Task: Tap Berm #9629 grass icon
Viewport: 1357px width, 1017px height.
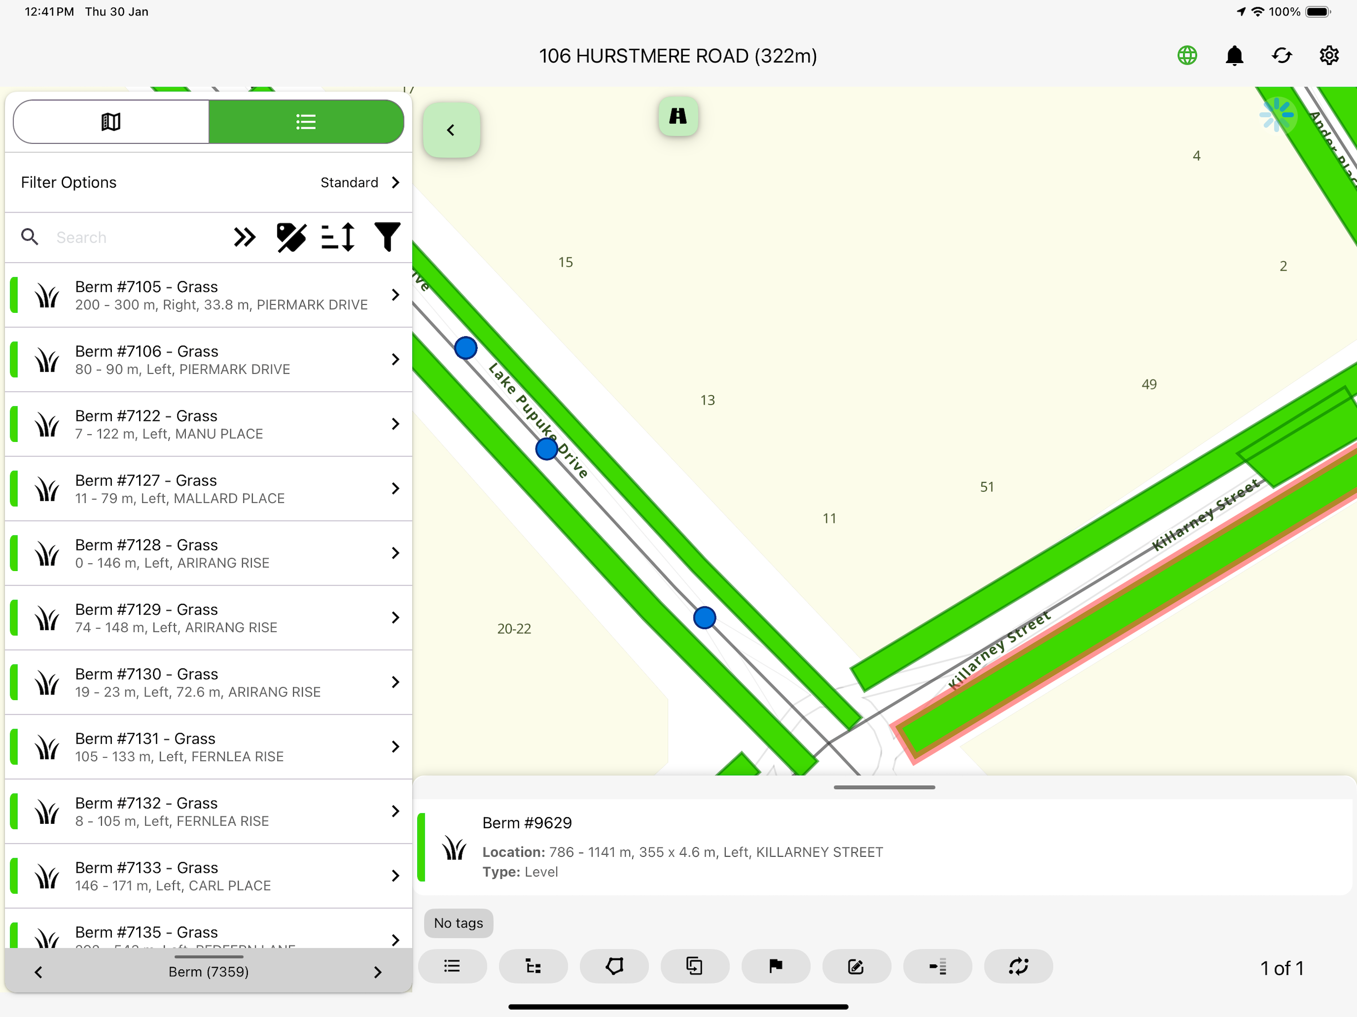Action: click(x=454, y=848)
